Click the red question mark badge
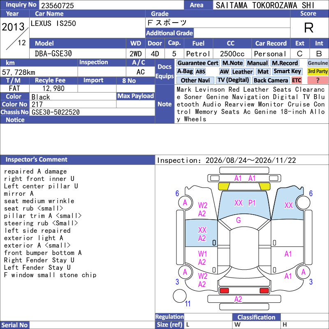The image size is (329, 329). click(317, 80)
